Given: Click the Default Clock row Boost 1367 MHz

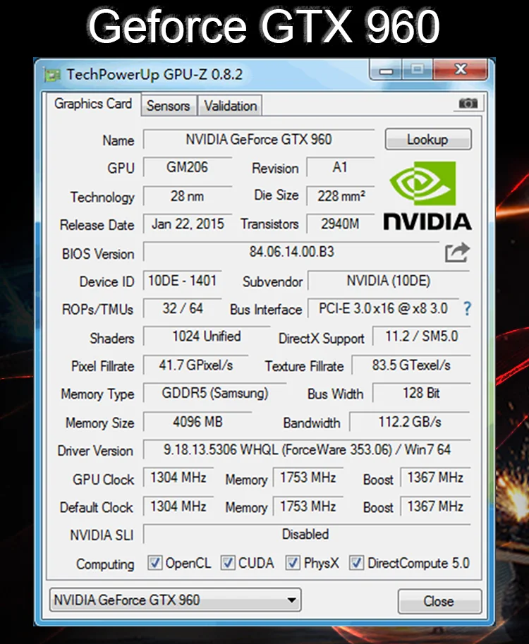Looking at the screenshot, I should [435, 506].
